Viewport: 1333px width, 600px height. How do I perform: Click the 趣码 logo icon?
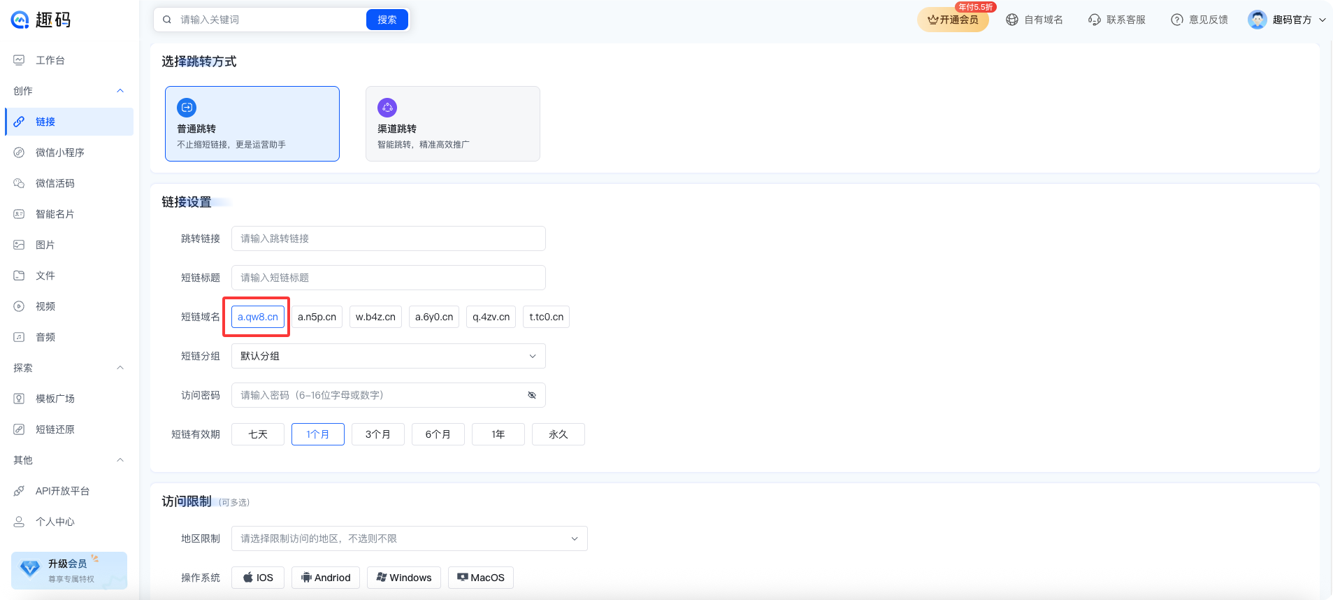[x=20, y=20]
